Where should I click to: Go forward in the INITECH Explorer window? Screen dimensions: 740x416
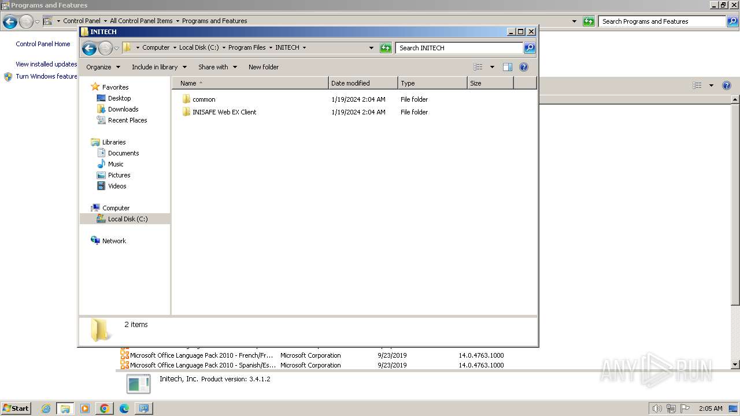105,48
